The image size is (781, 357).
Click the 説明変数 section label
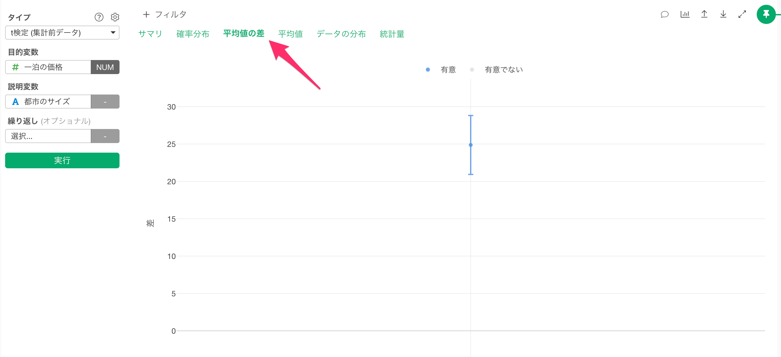[23, 87]
